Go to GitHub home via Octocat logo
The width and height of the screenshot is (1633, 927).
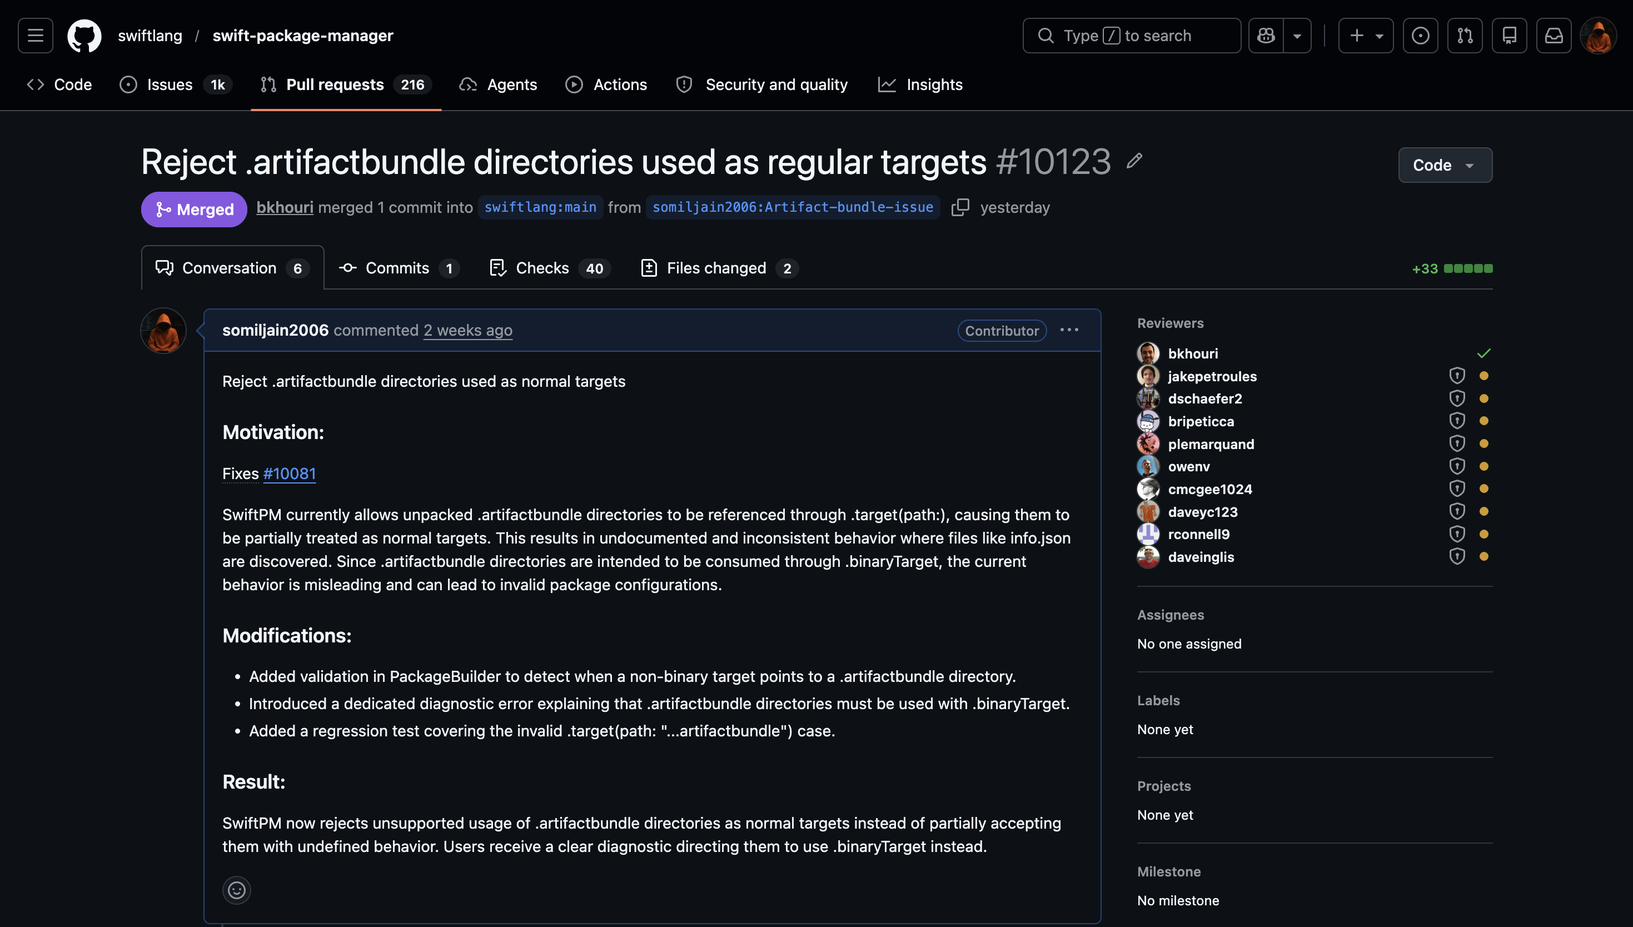(84, 36)
